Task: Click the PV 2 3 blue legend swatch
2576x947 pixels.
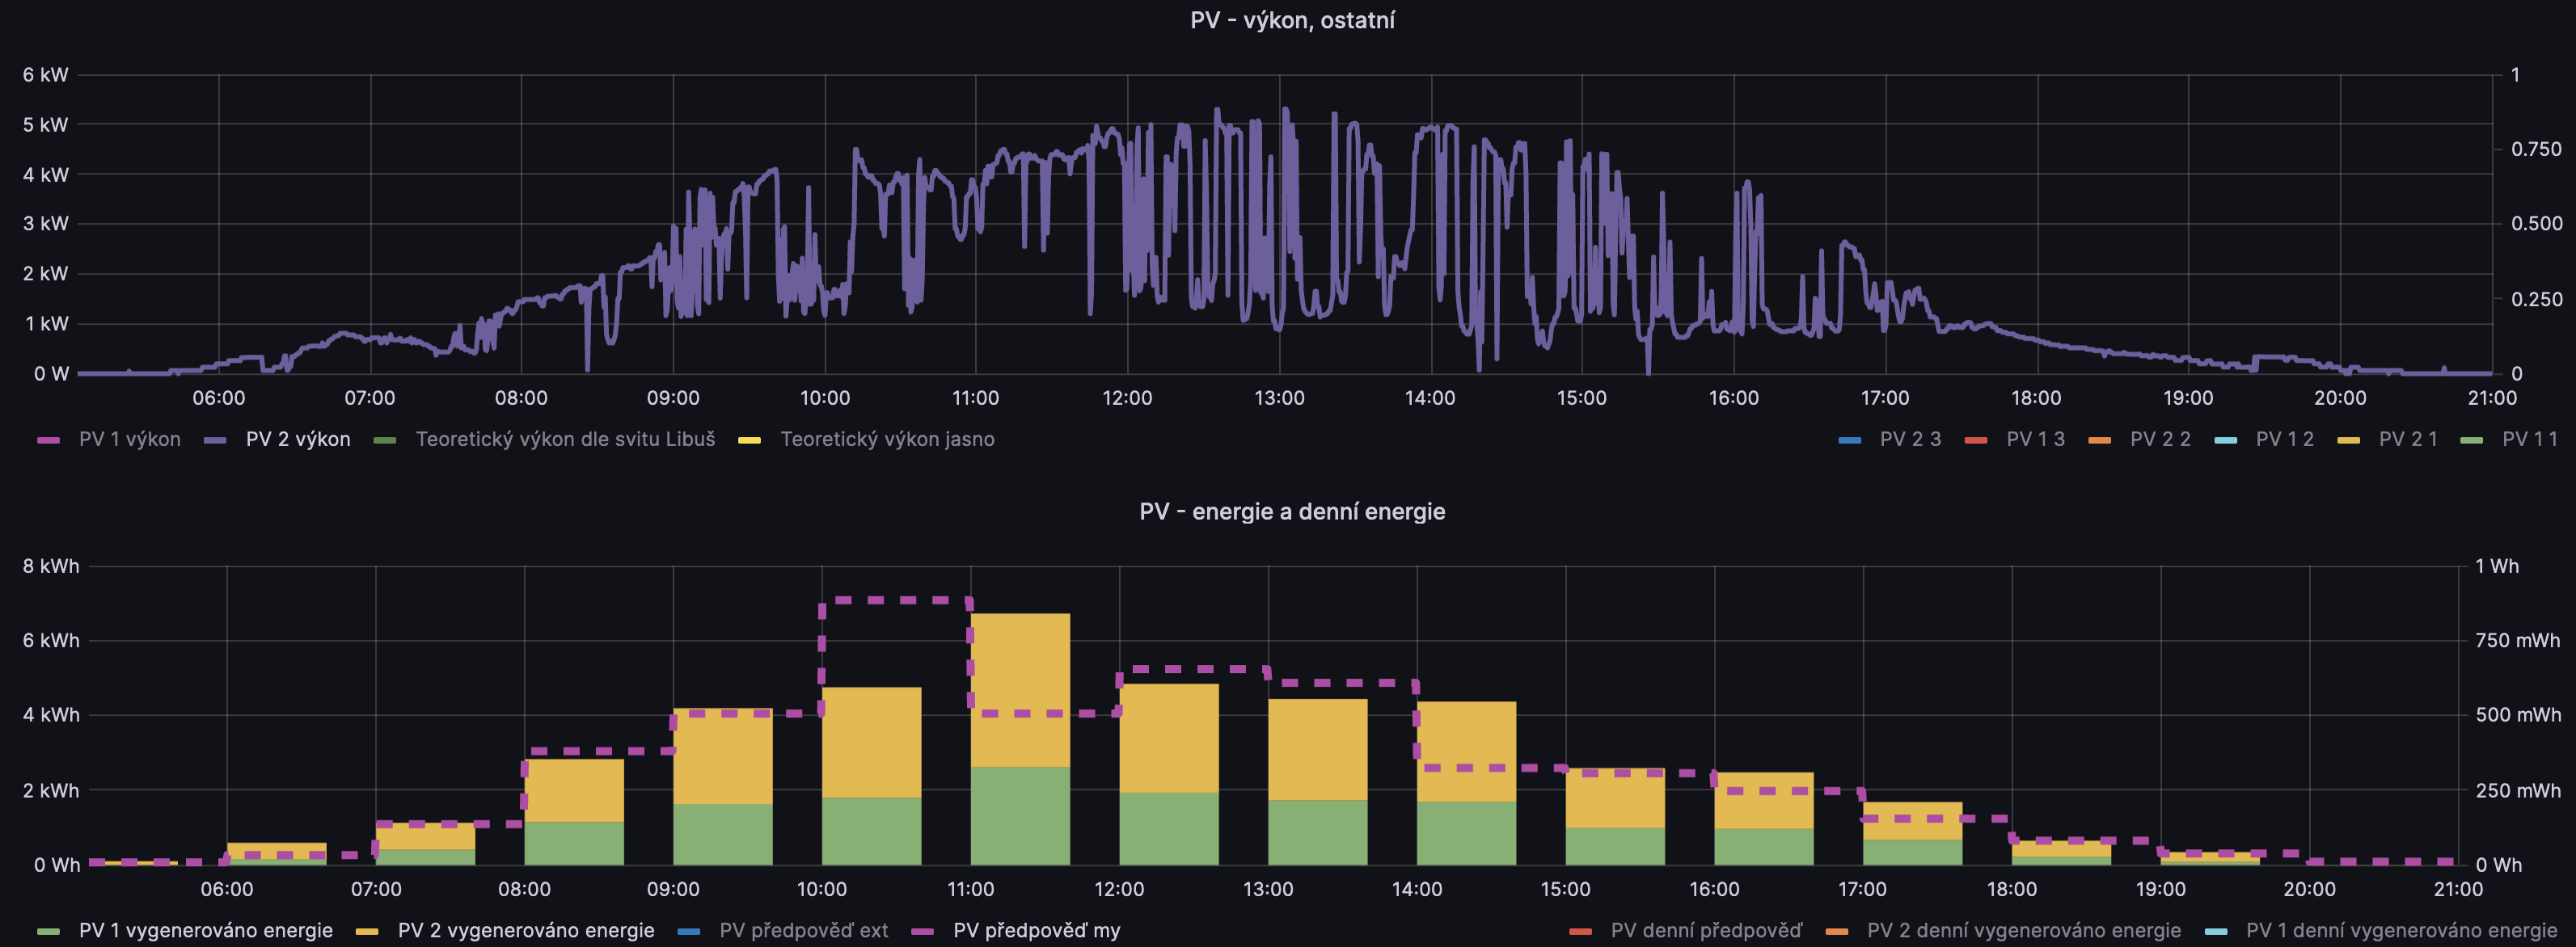Action: [1849, 440]
